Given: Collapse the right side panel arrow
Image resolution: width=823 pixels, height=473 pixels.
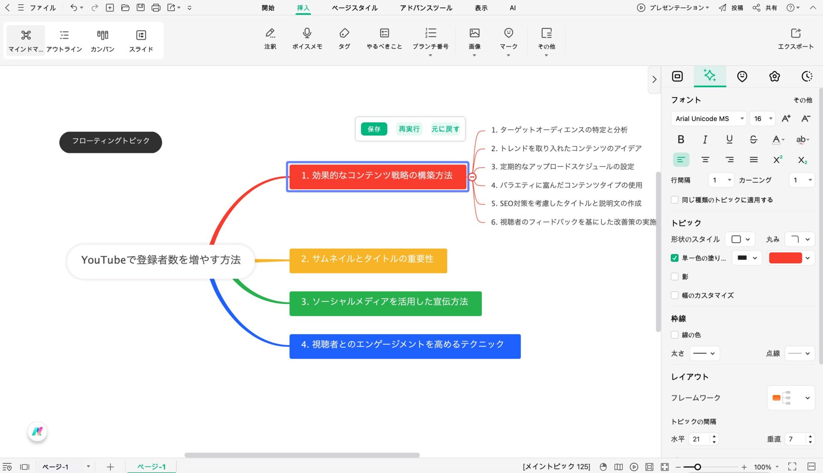Looking at the screenshot, I should tap(654, 80).
